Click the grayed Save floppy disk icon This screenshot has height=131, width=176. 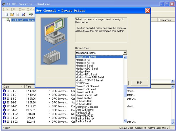point(18,14)
